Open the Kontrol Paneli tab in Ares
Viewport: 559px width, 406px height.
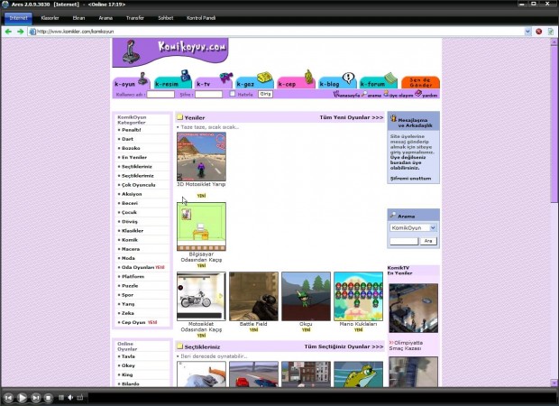point(201,18)
